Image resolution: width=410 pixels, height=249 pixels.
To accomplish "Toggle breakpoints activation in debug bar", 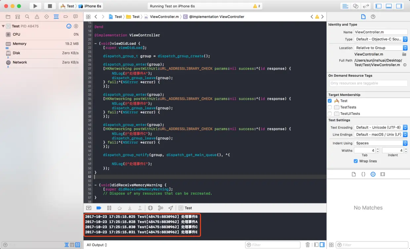I will (x=99, y=208).
